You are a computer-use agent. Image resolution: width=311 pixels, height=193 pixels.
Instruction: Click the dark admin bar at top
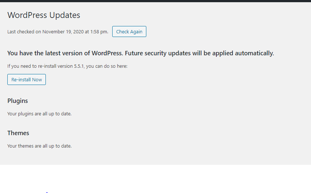[155, 1]
